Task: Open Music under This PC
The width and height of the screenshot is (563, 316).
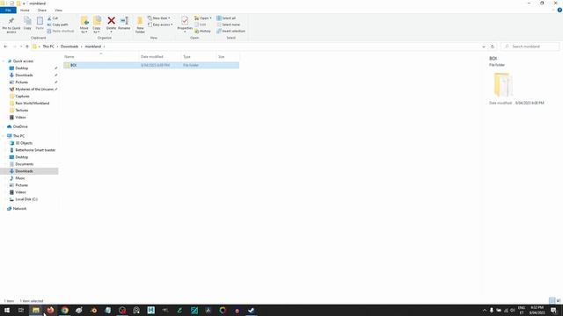Action: click(19, 178)
